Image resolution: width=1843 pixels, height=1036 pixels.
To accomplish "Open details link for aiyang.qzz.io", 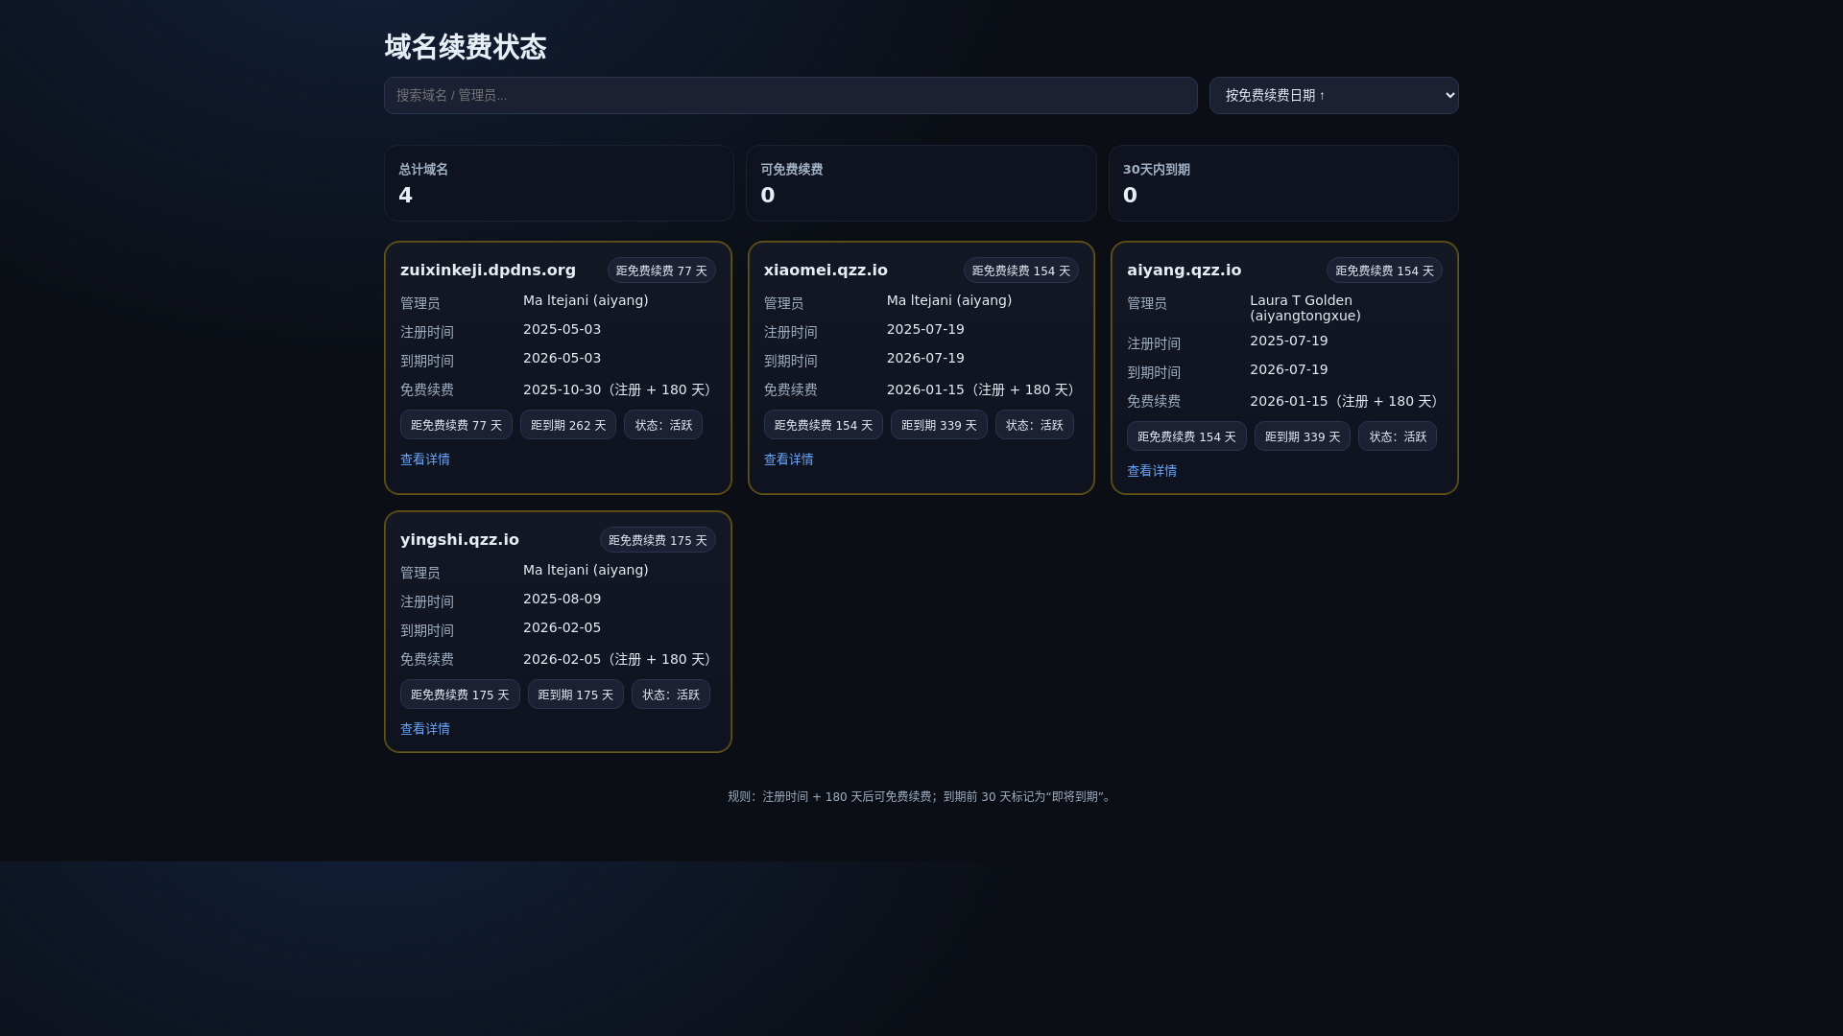I will coord(1152,471).
